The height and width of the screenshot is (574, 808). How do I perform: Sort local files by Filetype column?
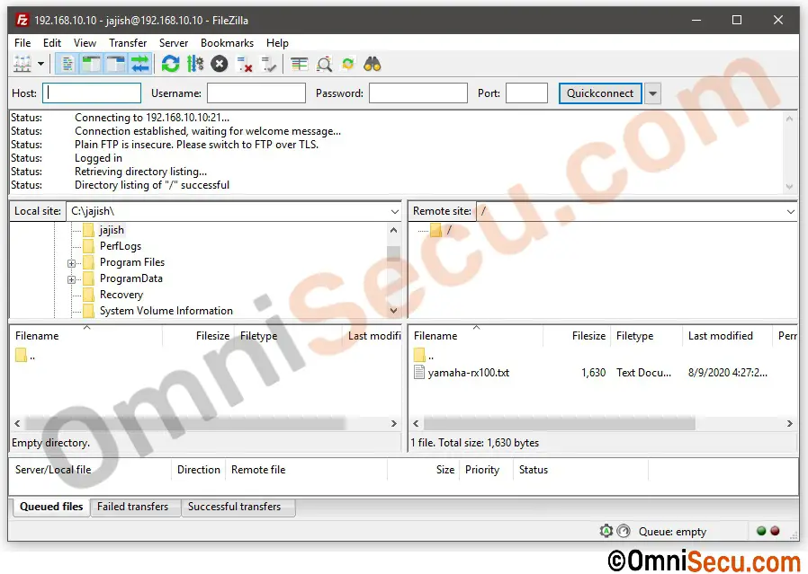[x=288, y=336]
